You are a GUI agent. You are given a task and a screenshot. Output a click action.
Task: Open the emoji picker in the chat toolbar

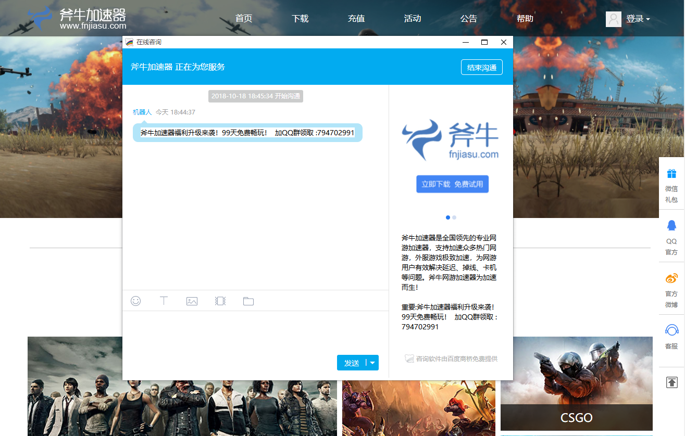click(136, 301)
